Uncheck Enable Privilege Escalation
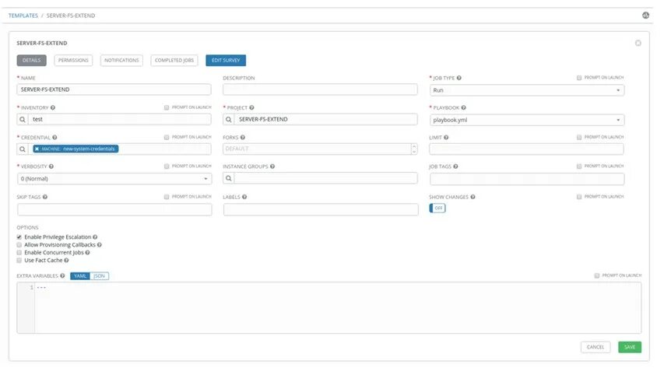The width and height of the screenshot is (664, 375). coord(19,237)
